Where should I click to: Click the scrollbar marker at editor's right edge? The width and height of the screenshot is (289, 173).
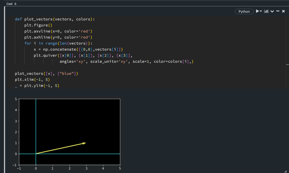click(x=287, y=65)
